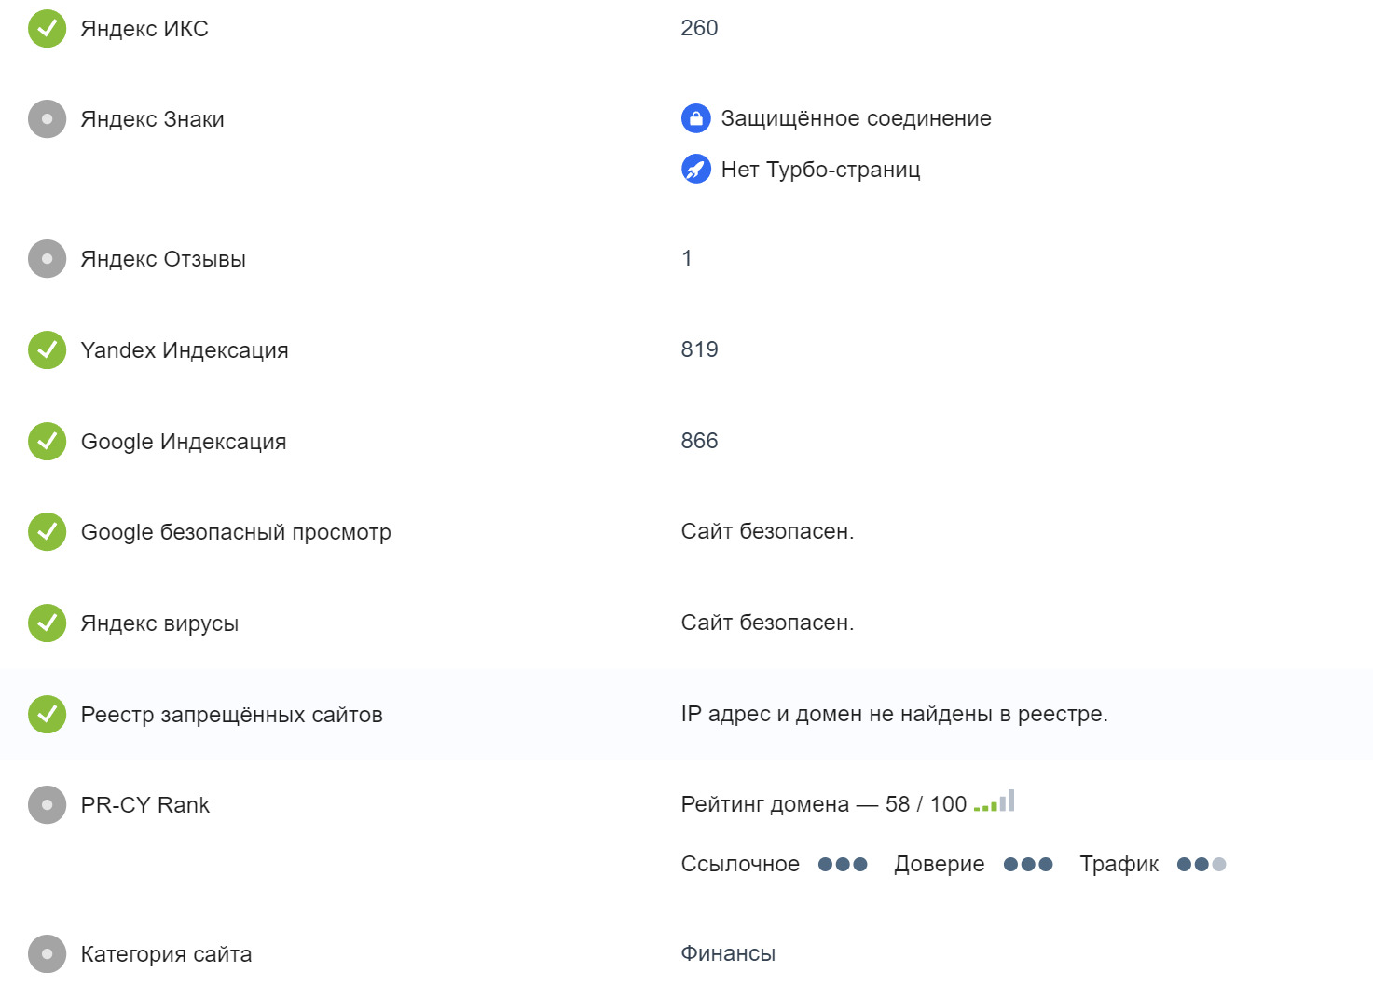Open the Яндекс ИКС value 260
The height and width of the screenshot is (999, 1373).
pos(699,28)
